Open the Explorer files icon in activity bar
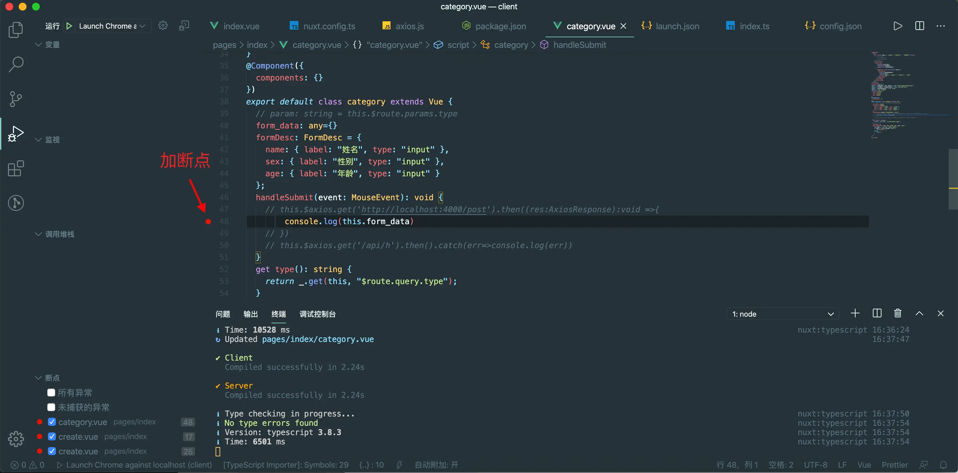Screen dimensions: 958x473 (x=16, y=30)
